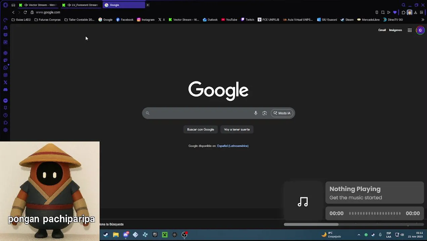Open taskbar clock showing 01:15
This screenshot has width=427, height=241.
pyautogui.click(x=416, y=235)
